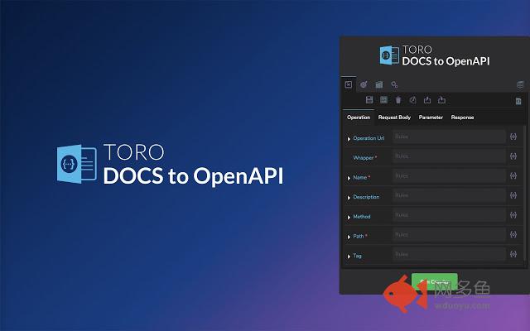The image size is (530, 331).
Task: Click the braces icon in Path row
Action: coord(513,234)
